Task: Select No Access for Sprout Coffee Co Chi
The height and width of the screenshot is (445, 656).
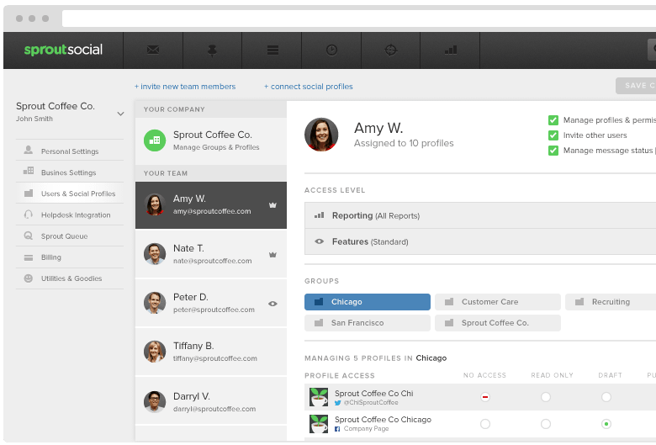Action: pyautogui.click(x=485, y=397)
